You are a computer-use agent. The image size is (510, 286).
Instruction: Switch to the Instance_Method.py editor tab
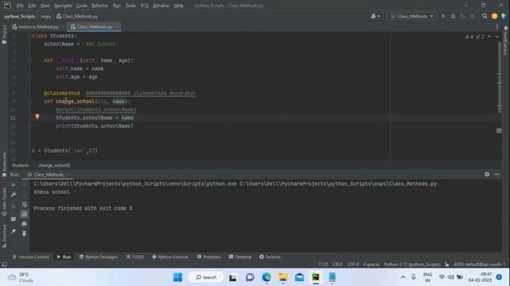38,26
